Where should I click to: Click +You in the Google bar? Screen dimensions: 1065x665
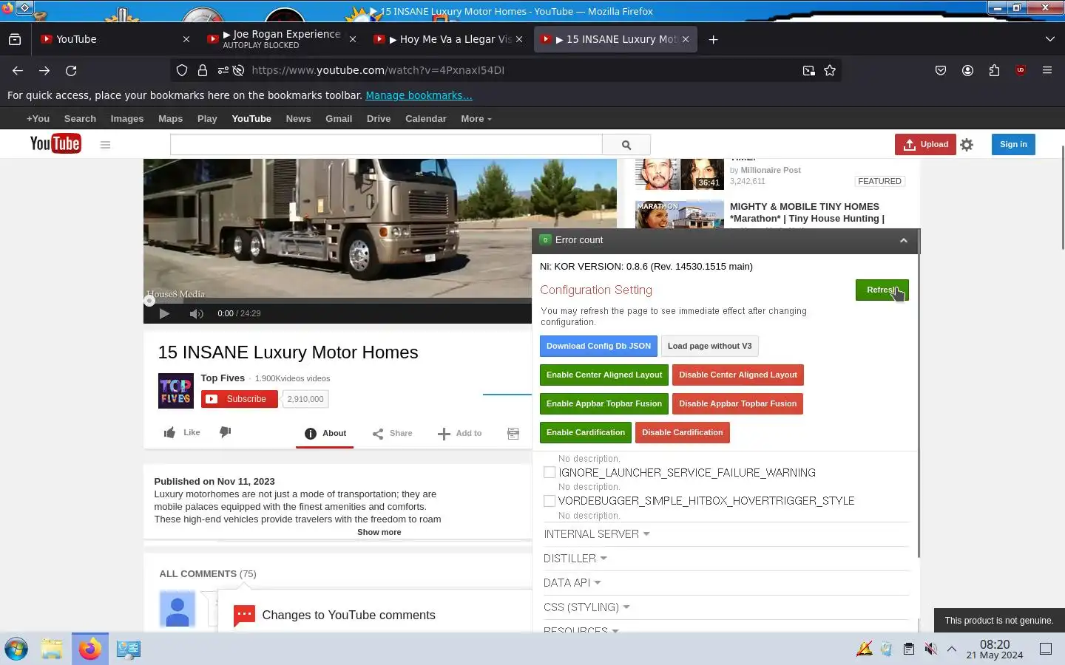38,119
